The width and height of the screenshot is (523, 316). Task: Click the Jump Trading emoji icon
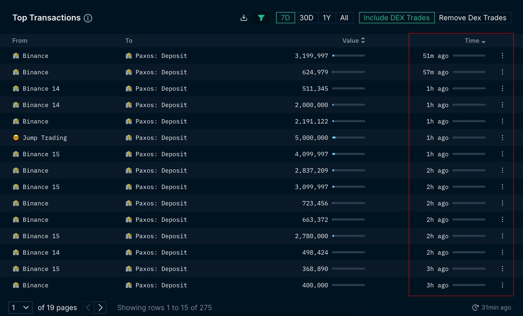point(16,138)
